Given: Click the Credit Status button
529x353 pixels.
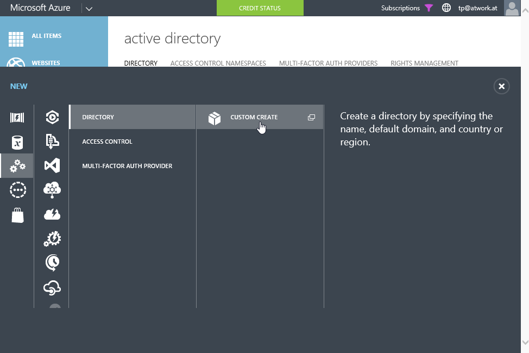Looking at the screenshot, I should 260,8.
